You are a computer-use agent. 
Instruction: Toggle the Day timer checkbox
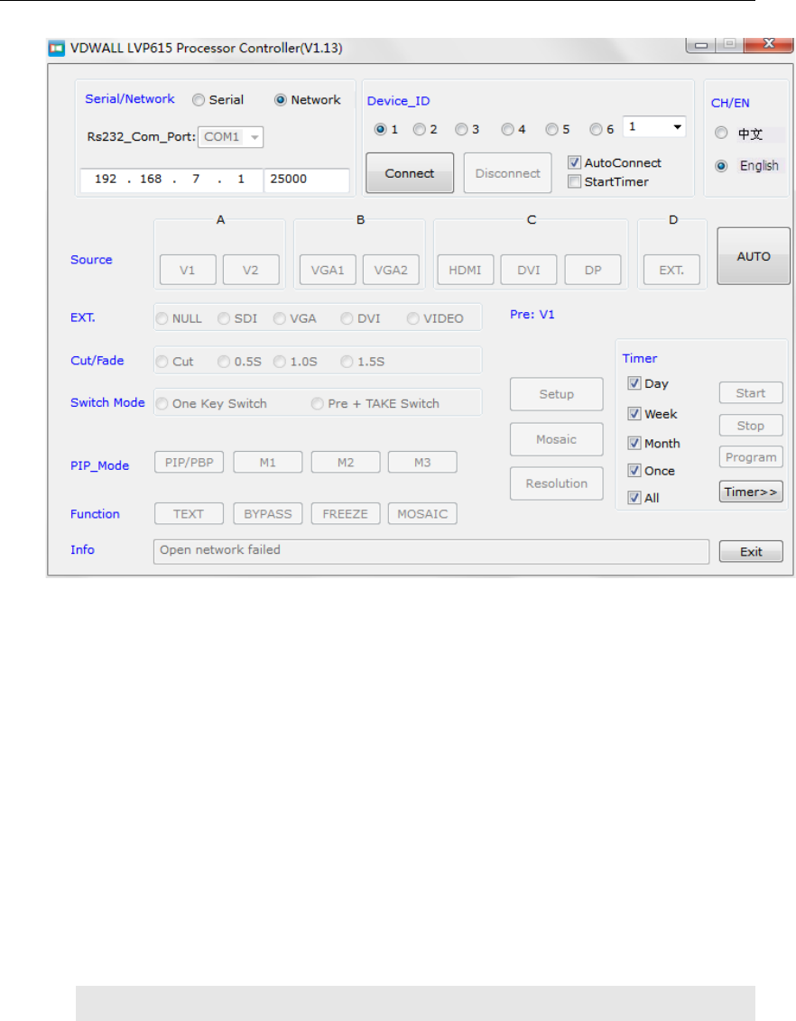[634, 383]
